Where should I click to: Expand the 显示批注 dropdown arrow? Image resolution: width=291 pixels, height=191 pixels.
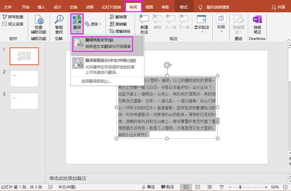(202, 32)
